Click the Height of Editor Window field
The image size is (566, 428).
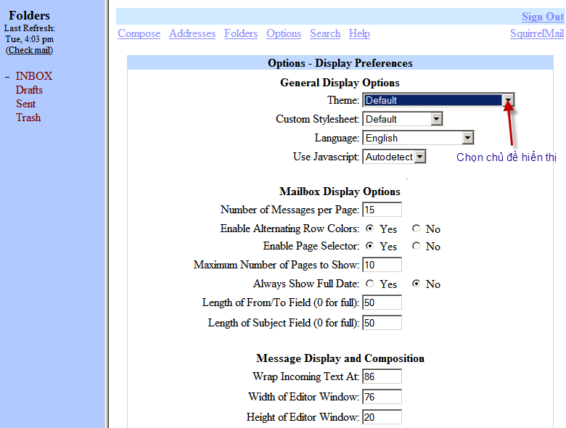click(x=382, y=417)
